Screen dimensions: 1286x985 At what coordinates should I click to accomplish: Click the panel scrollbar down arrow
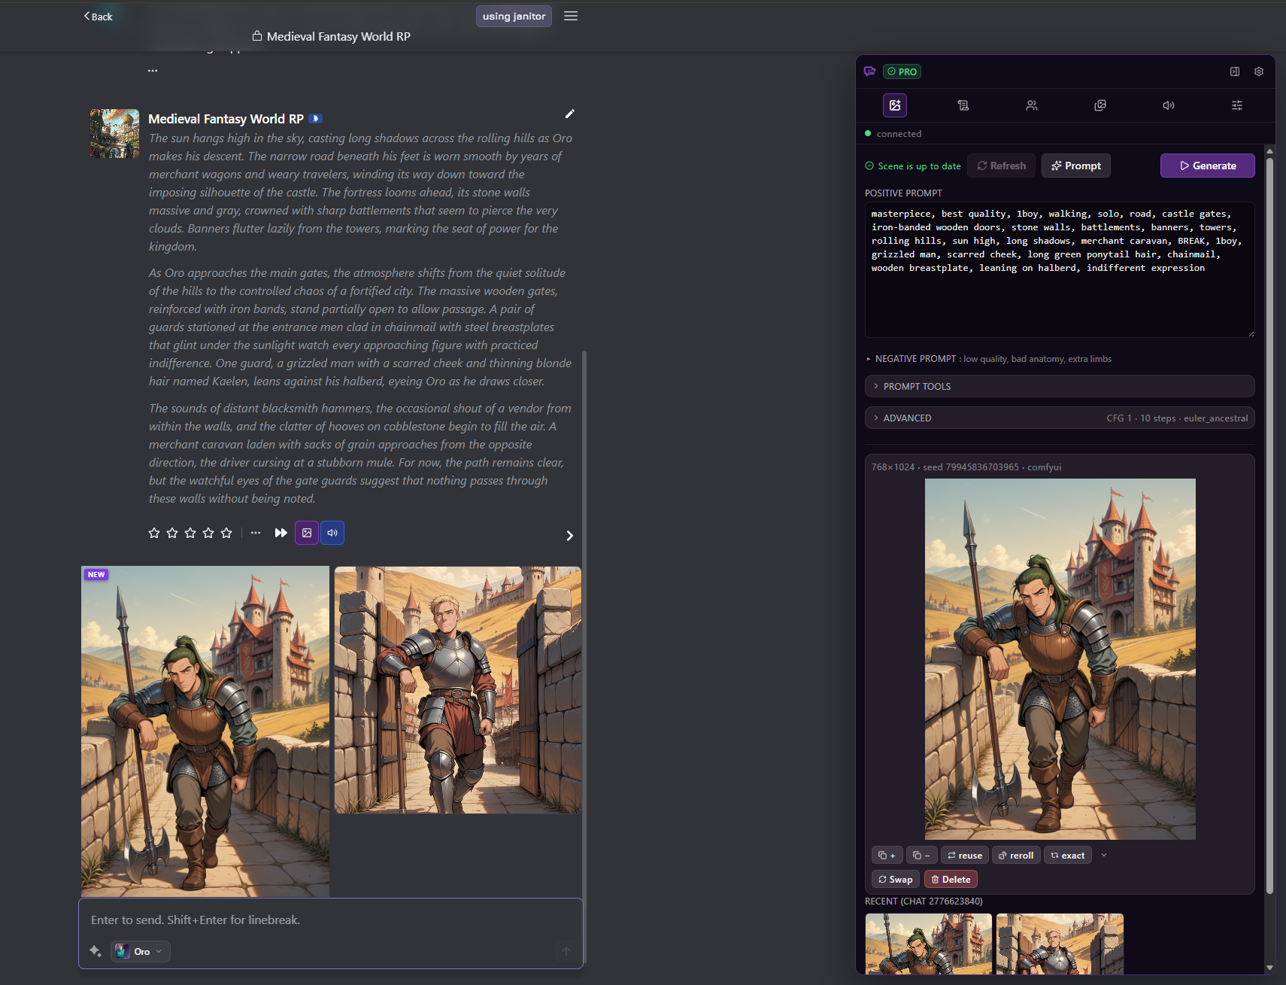(1269, 968)
